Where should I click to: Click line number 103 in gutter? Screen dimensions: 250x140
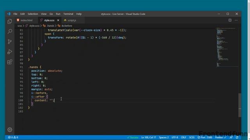21,112
